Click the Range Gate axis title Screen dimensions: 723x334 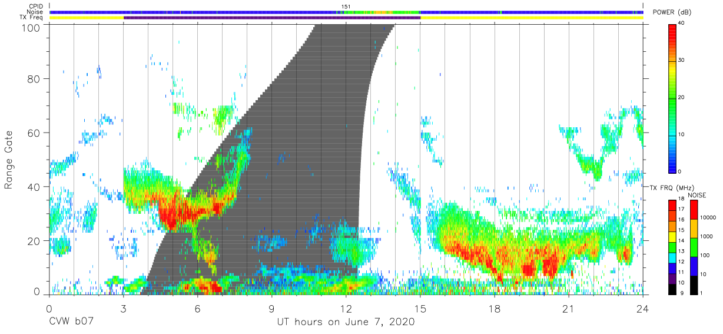click(x=9, y=160)
